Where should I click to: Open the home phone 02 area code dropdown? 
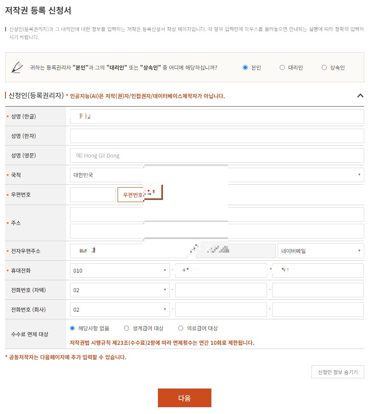[120, 290]
